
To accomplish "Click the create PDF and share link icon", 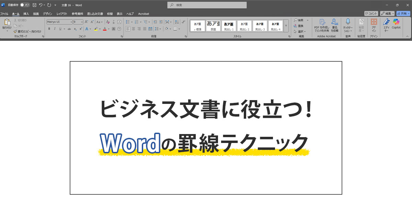I will pyautogui.click(x=322, y=23).
